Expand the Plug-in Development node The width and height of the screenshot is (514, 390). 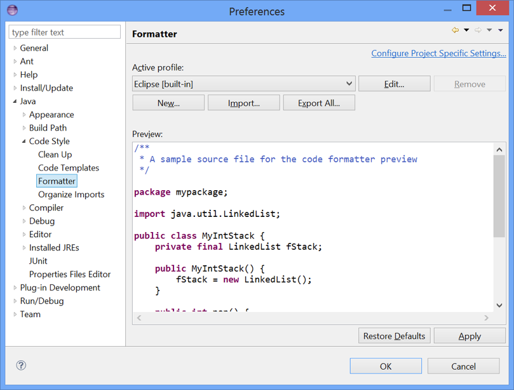(x=15, y=288)
